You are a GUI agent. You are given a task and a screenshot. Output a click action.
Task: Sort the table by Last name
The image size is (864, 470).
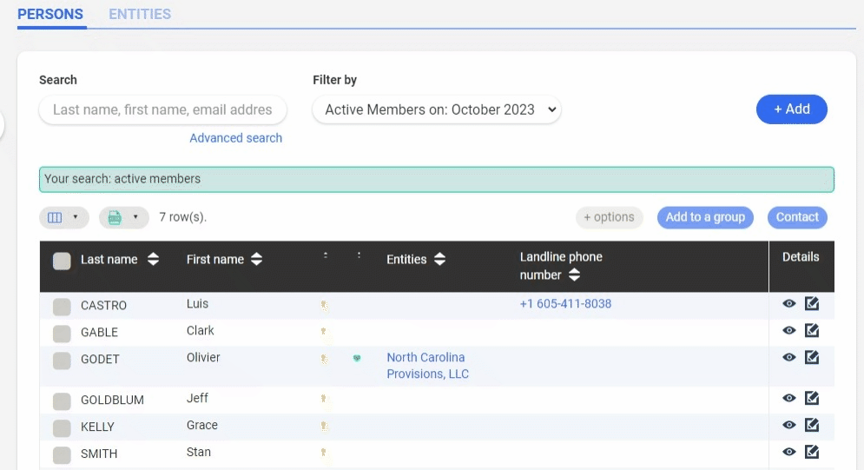point(153,260)
